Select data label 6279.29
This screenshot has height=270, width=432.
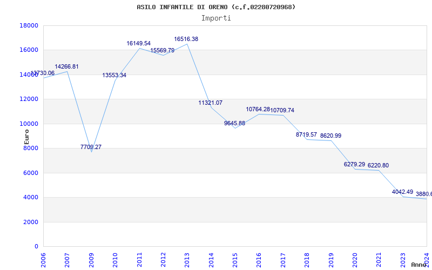coord(354,165)
